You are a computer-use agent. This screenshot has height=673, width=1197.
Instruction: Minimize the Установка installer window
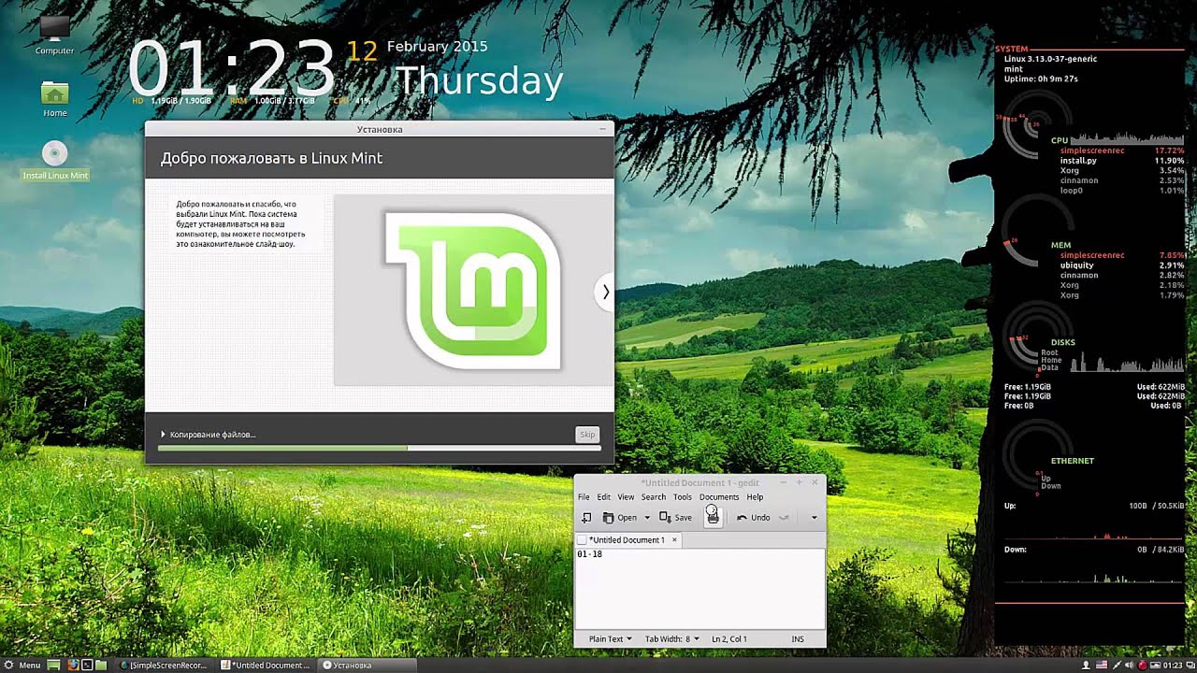(602, 130)
